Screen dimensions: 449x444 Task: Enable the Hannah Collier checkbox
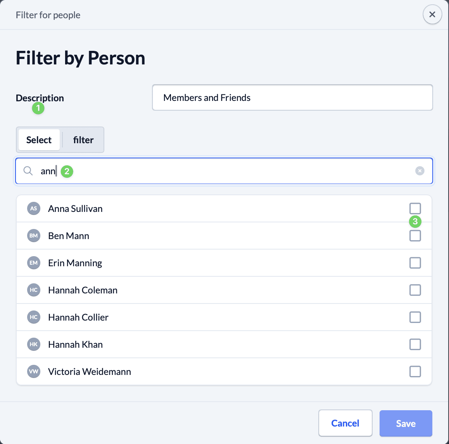[415, 317]
